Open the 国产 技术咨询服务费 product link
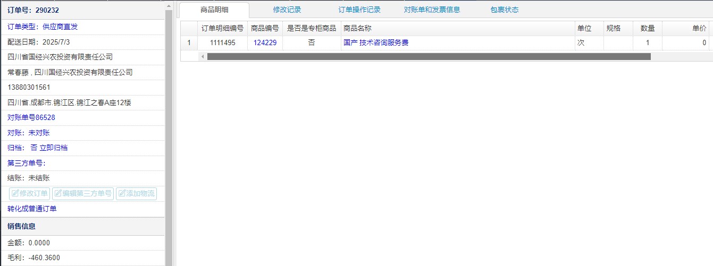Image resolution: width=713 pixels, height=266 pixels. 376,43
